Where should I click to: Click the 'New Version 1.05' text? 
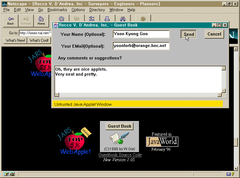point(119,160)
